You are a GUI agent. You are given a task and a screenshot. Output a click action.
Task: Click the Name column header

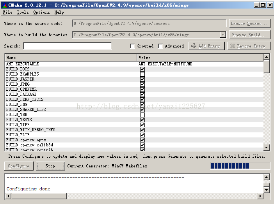coord(71,58)
